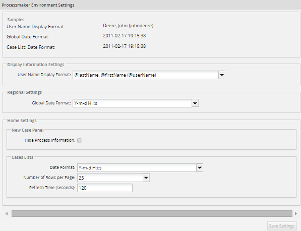Open the Cases Lists Date Format dropdown arrow
Image resolution: width=301 pixels, height=231 pixels.
click(x=200, y=167)
